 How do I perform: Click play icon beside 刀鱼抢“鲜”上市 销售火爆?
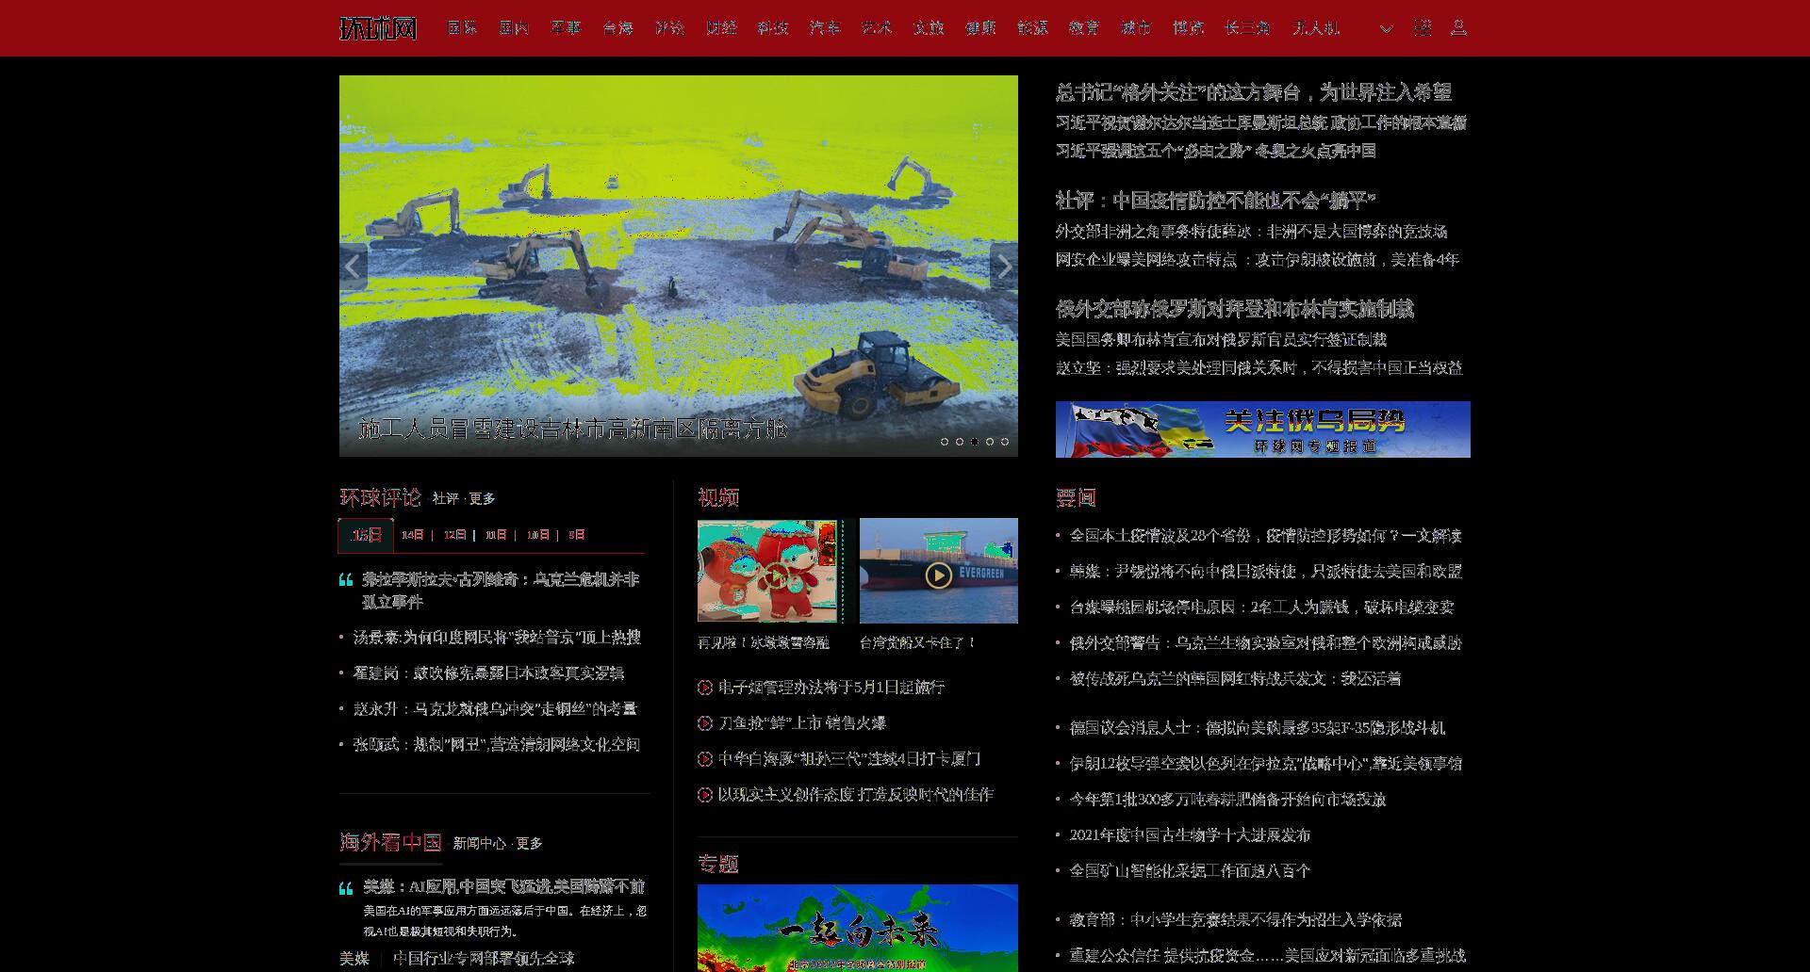point(705,723)
